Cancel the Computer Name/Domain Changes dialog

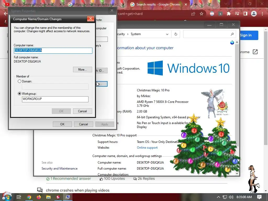point(82,111)
